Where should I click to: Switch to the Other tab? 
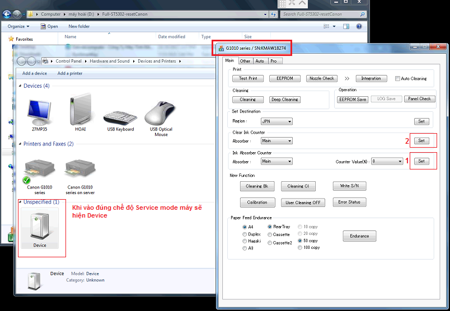point(245,61)
